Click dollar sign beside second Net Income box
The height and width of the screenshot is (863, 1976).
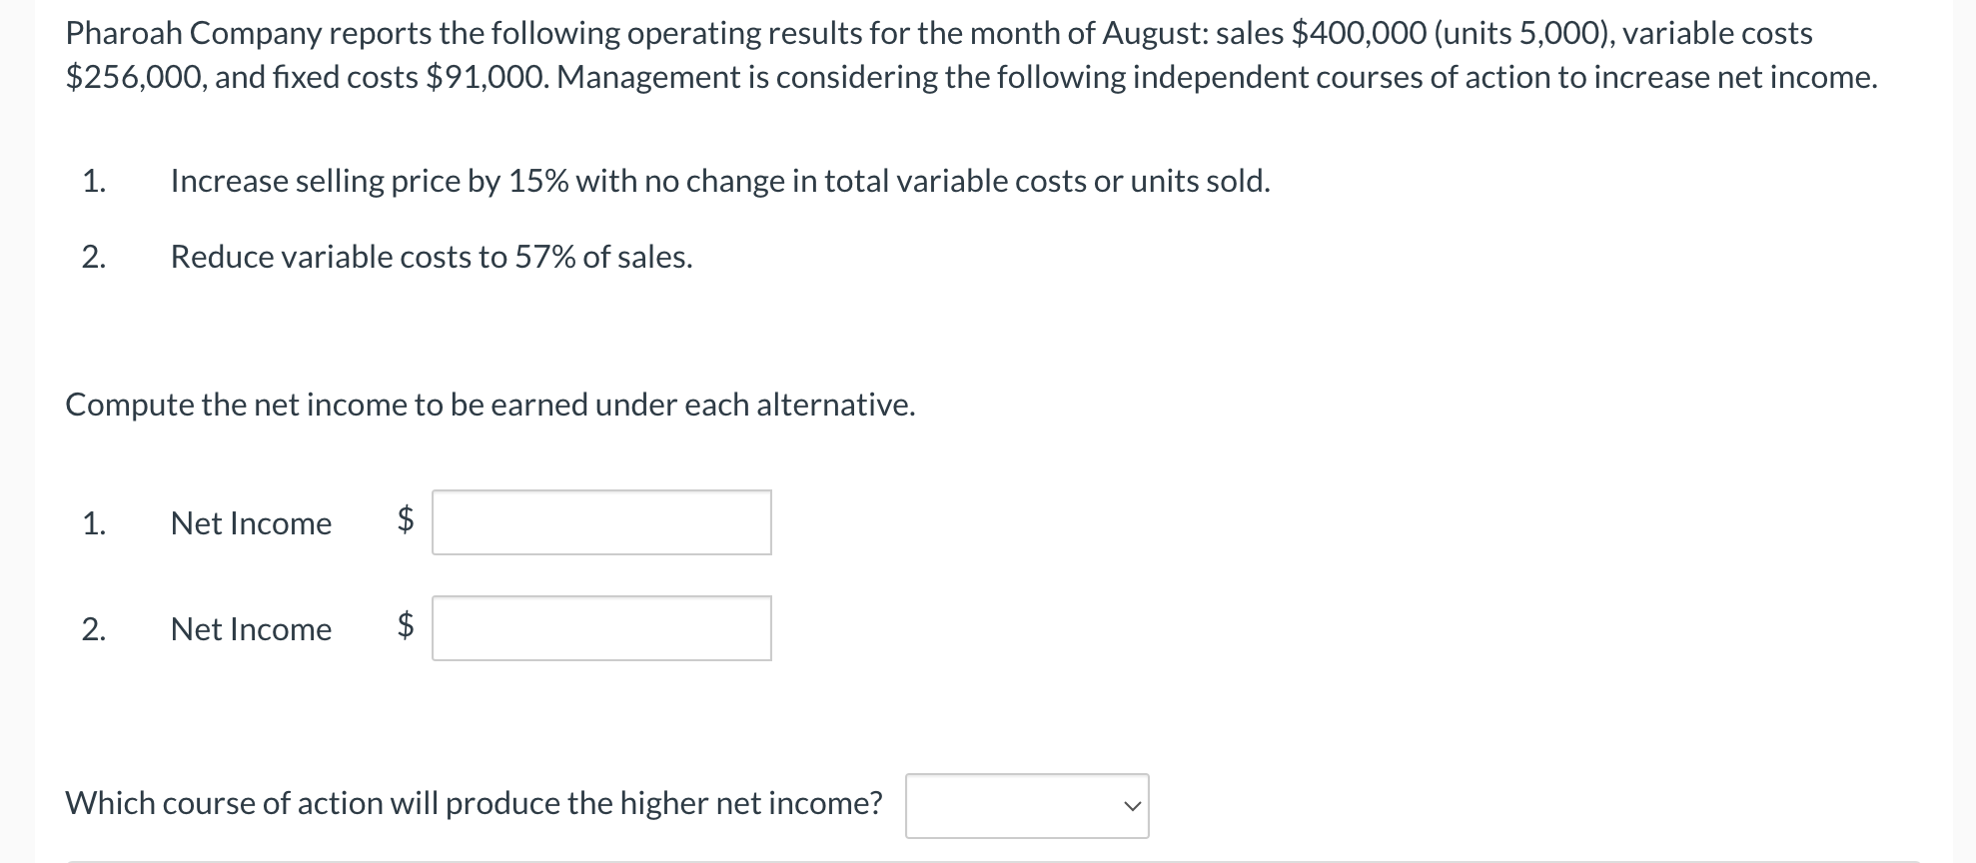[x=406, y=625]
